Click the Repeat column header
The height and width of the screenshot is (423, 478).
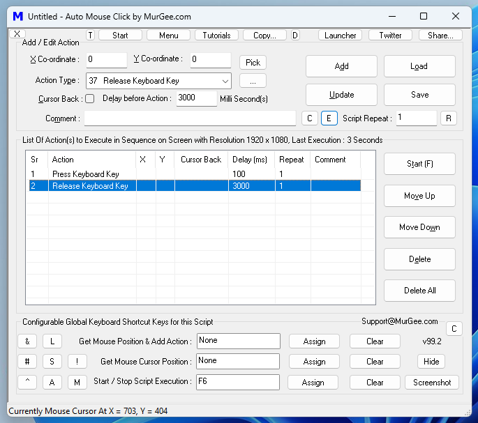[x=292, y=160]
